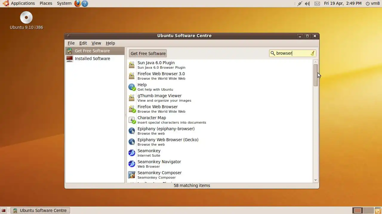382x214 pixels.
Task: Click the Seamonkey Composer icon
Action: (132, 175)
